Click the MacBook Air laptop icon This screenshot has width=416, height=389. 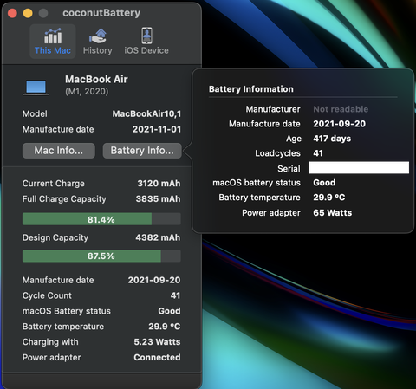click(36, 88)
